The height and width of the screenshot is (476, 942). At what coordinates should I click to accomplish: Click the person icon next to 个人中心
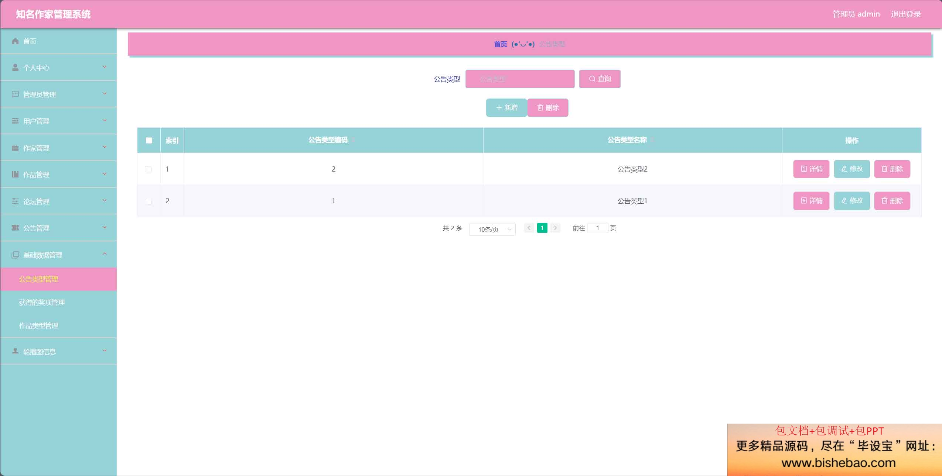(x=15, y=68)
